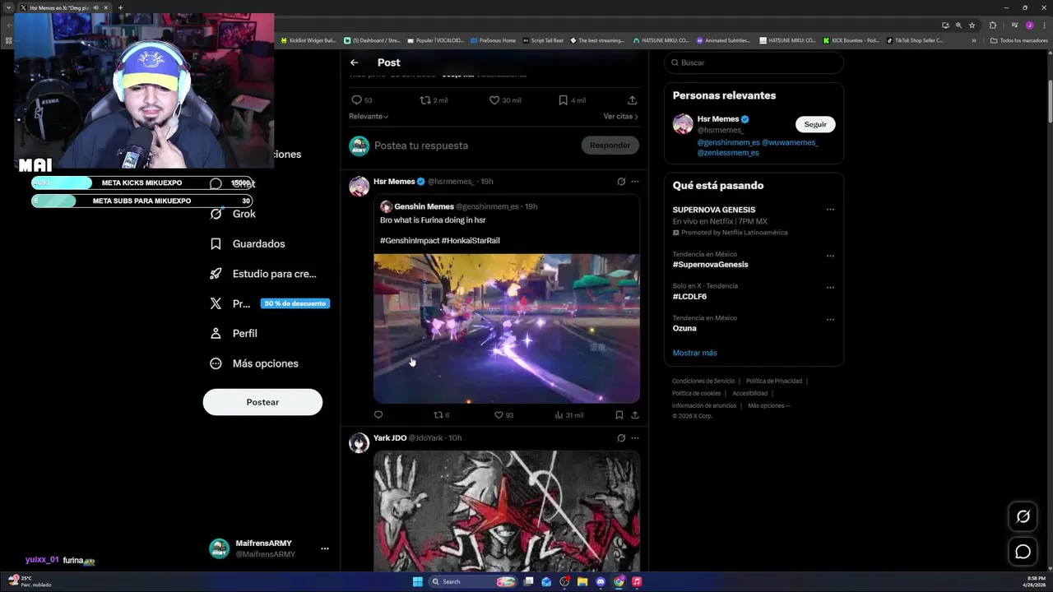Play the Furina video thumbnail
This screenshot has height=592, width=1053.
point(507,328)
